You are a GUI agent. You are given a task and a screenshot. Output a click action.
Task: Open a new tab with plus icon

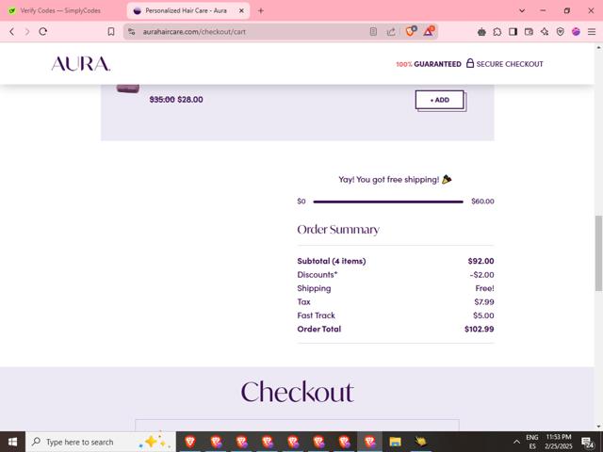click(261, 10)
